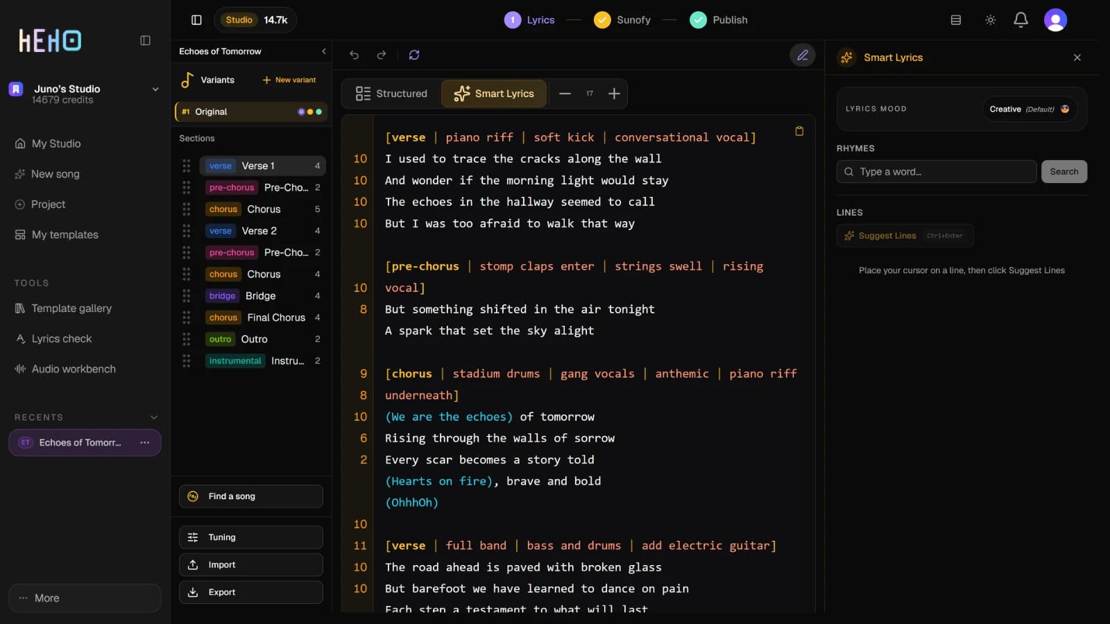
Task: Go to the Sunofy step
Action: pyautogui.click(x=622, y=20)
